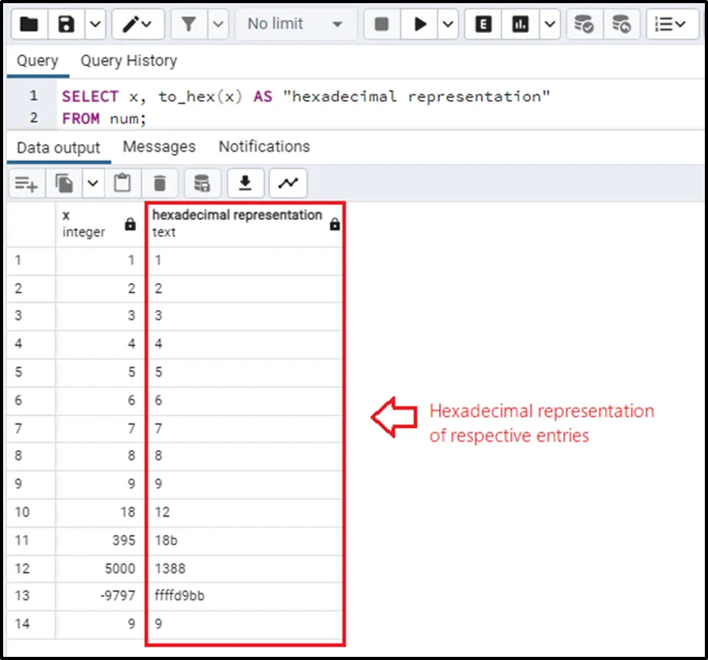Viewport: 708px width, 660px height.
Task: Click the Explain query E icon
Action: point(484,24)
